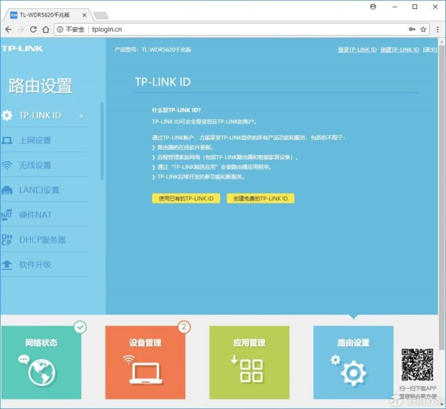Open the saved password key icon

point(412,30)
